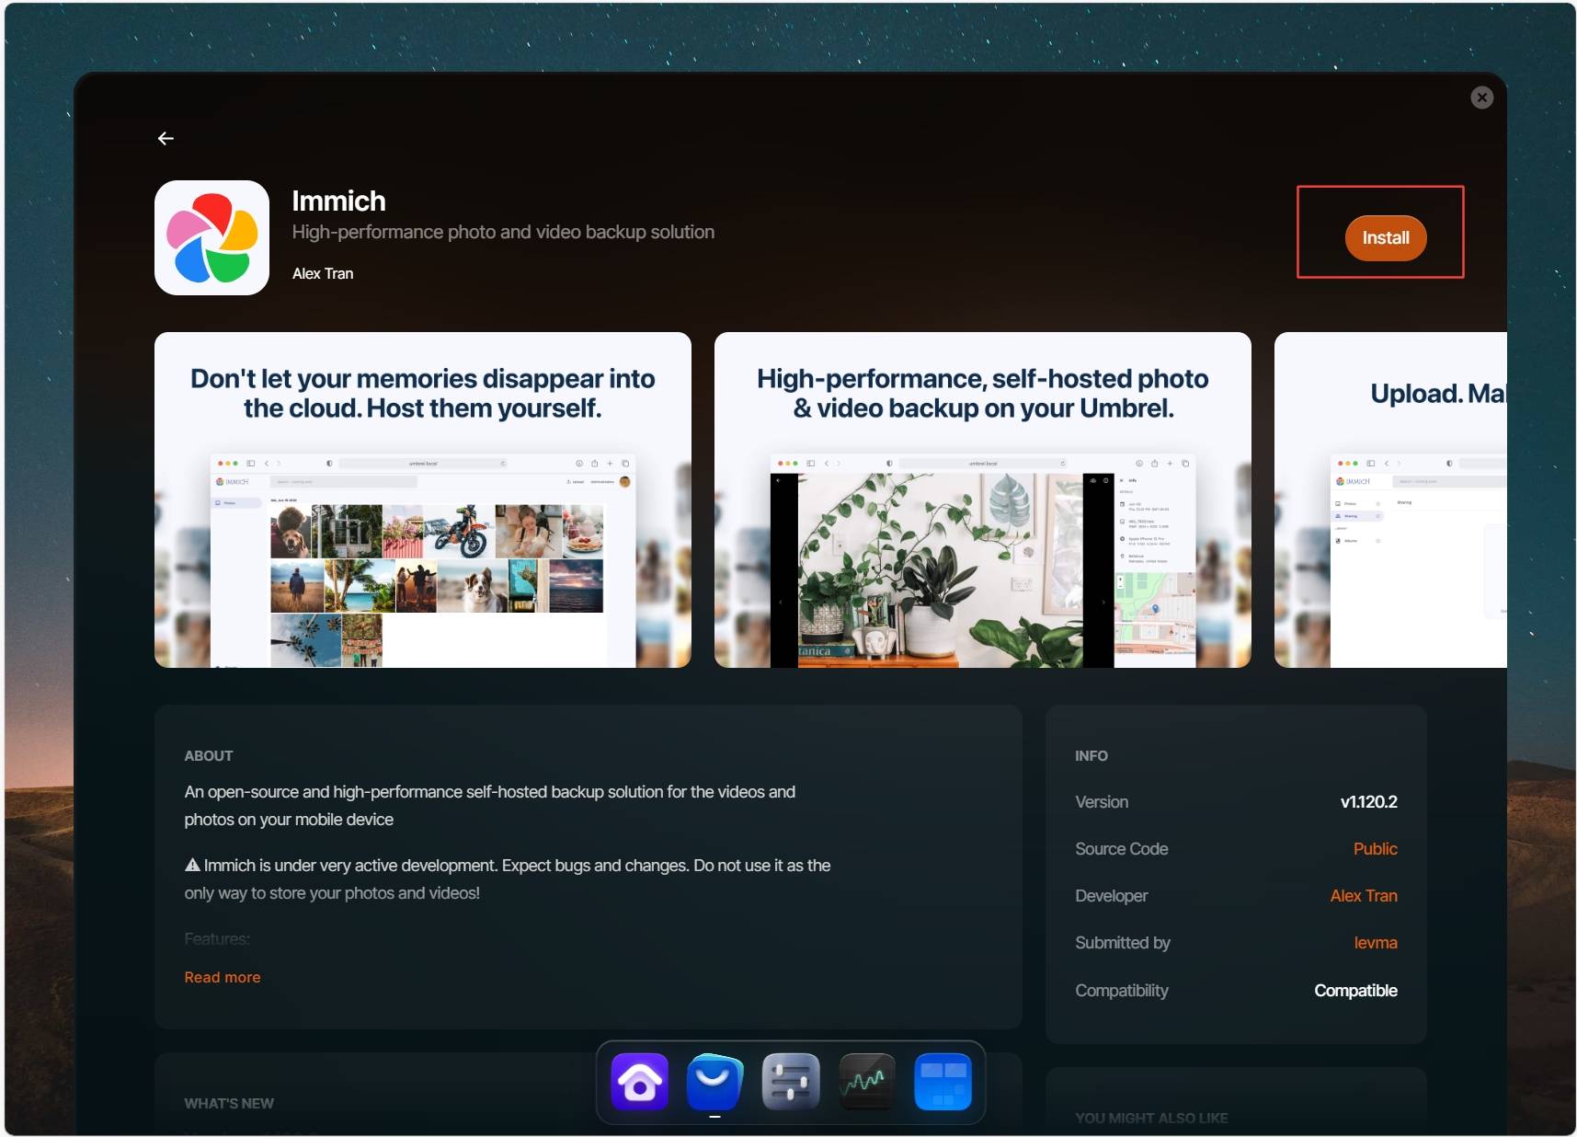Click the app tagline 'High-performance photo and video backup solution'
This screenshot has width=1577, height=1137.
click(x=503, y=232)
